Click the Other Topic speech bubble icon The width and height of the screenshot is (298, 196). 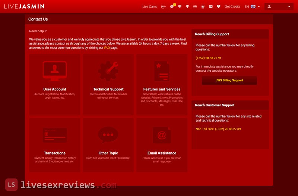[x=108, y=135]
